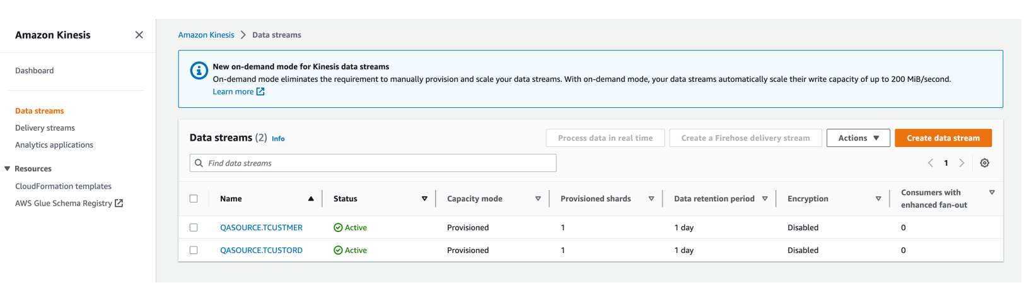Click the Learn more link
The image size is (1024, 285).
pos(233,92)
